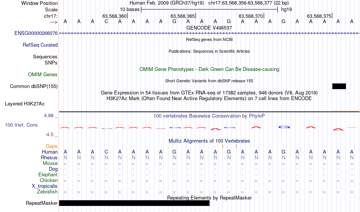This screenshot has width=360, height=212.
Task: Click the RepeatMasker track label
Action: [x=42, y=203]
